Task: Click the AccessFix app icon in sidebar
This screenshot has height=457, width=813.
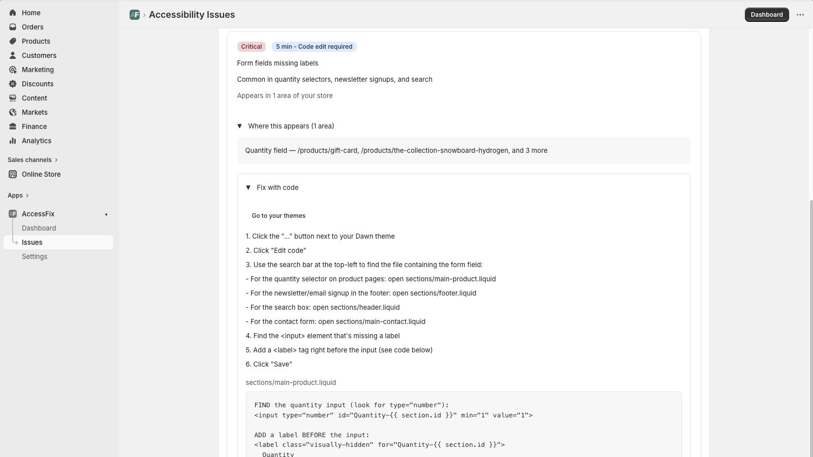Action: click(x=12, y=214)
